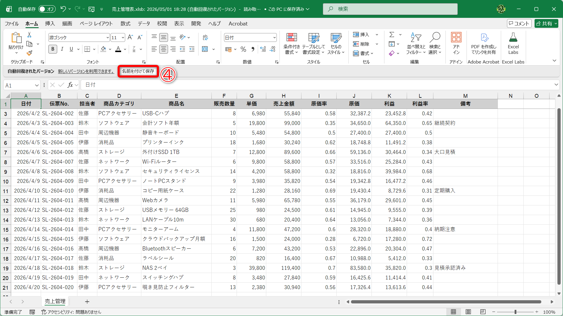Open Format as Table gallery

coord(313,43)
